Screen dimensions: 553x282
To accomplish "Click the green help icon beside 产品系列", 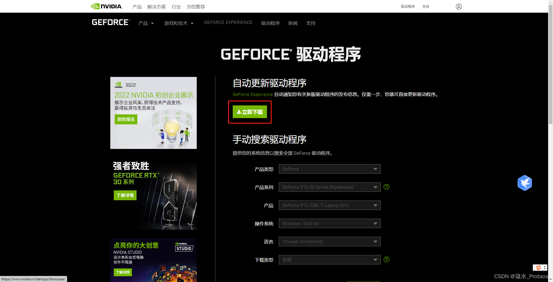I will [387, 187].
